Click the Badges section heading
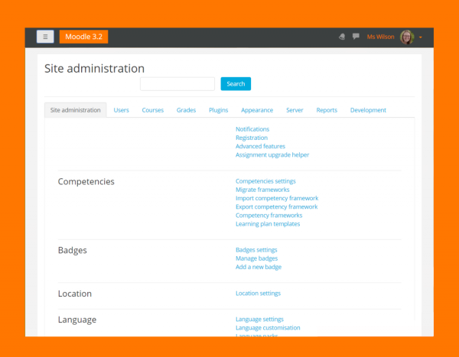459x357 pixels. click(x=73, y=251)
